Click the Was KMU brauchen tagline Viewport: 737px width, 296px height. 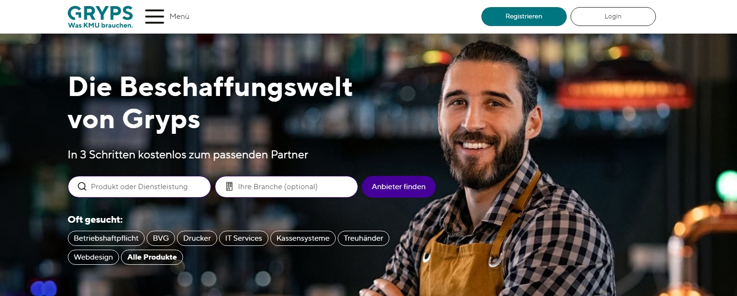pos(101,26)
